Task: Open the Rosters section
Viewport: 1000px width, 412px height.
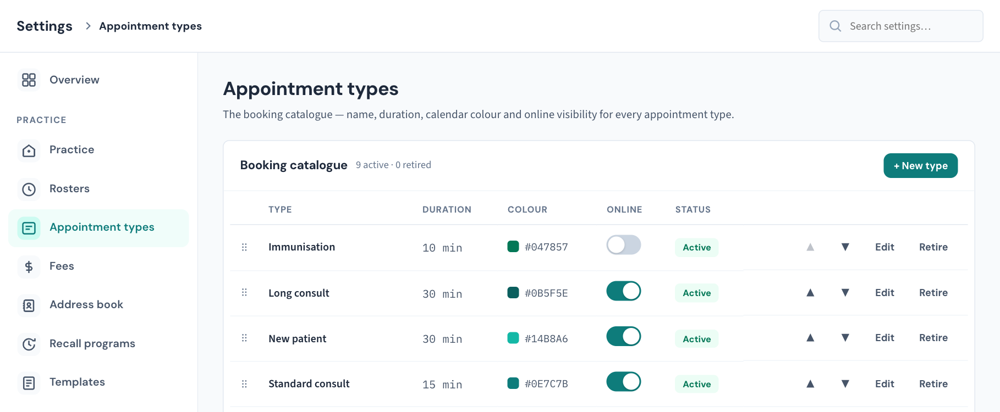Action: [x=98, y=189]
